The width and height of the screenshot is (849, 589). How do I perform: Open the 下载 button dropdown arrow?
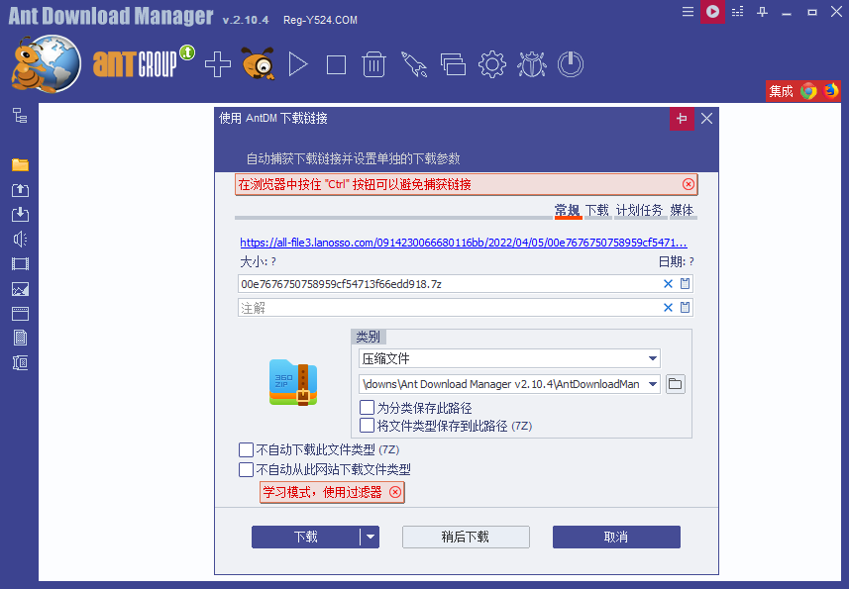pyautogui.click(x=371, y=538)
